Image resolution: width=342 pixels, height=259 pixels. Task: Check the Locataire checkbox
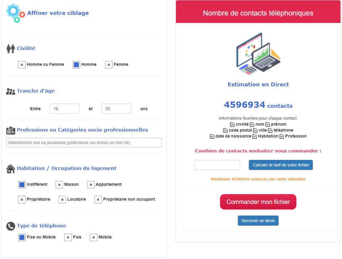point(62,200)
